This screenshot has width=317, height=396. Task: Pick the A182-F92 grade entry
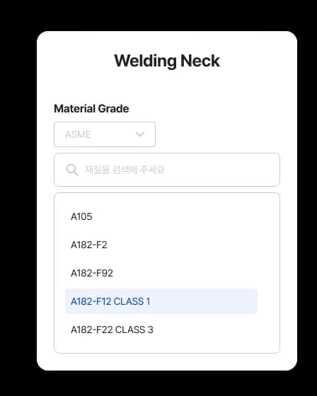[161, 273]
